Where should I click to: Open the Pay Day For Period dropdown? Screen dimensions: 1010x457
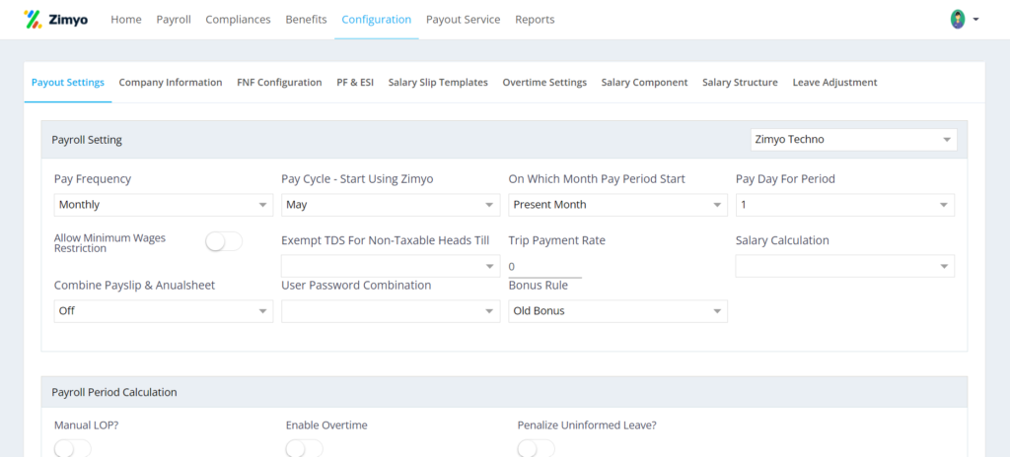[845, 205]
